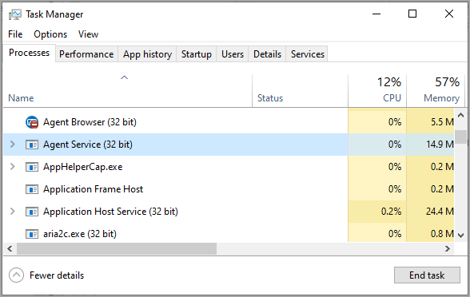Sort by the Name column header

coord(127,91)
